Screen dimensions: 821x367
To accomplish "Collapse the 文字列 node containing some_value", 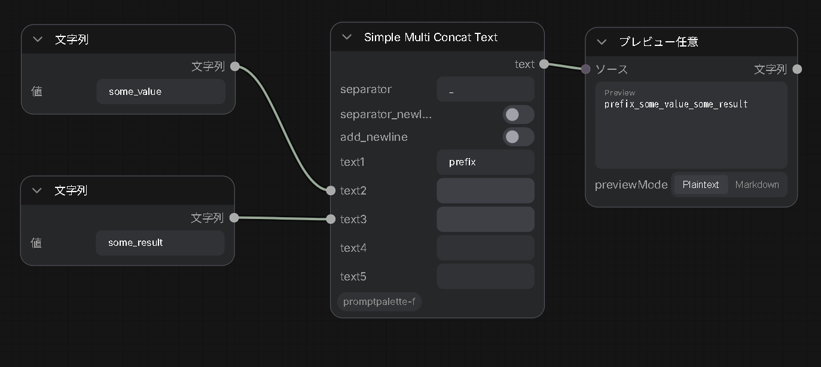I will (x=38, y=39).
